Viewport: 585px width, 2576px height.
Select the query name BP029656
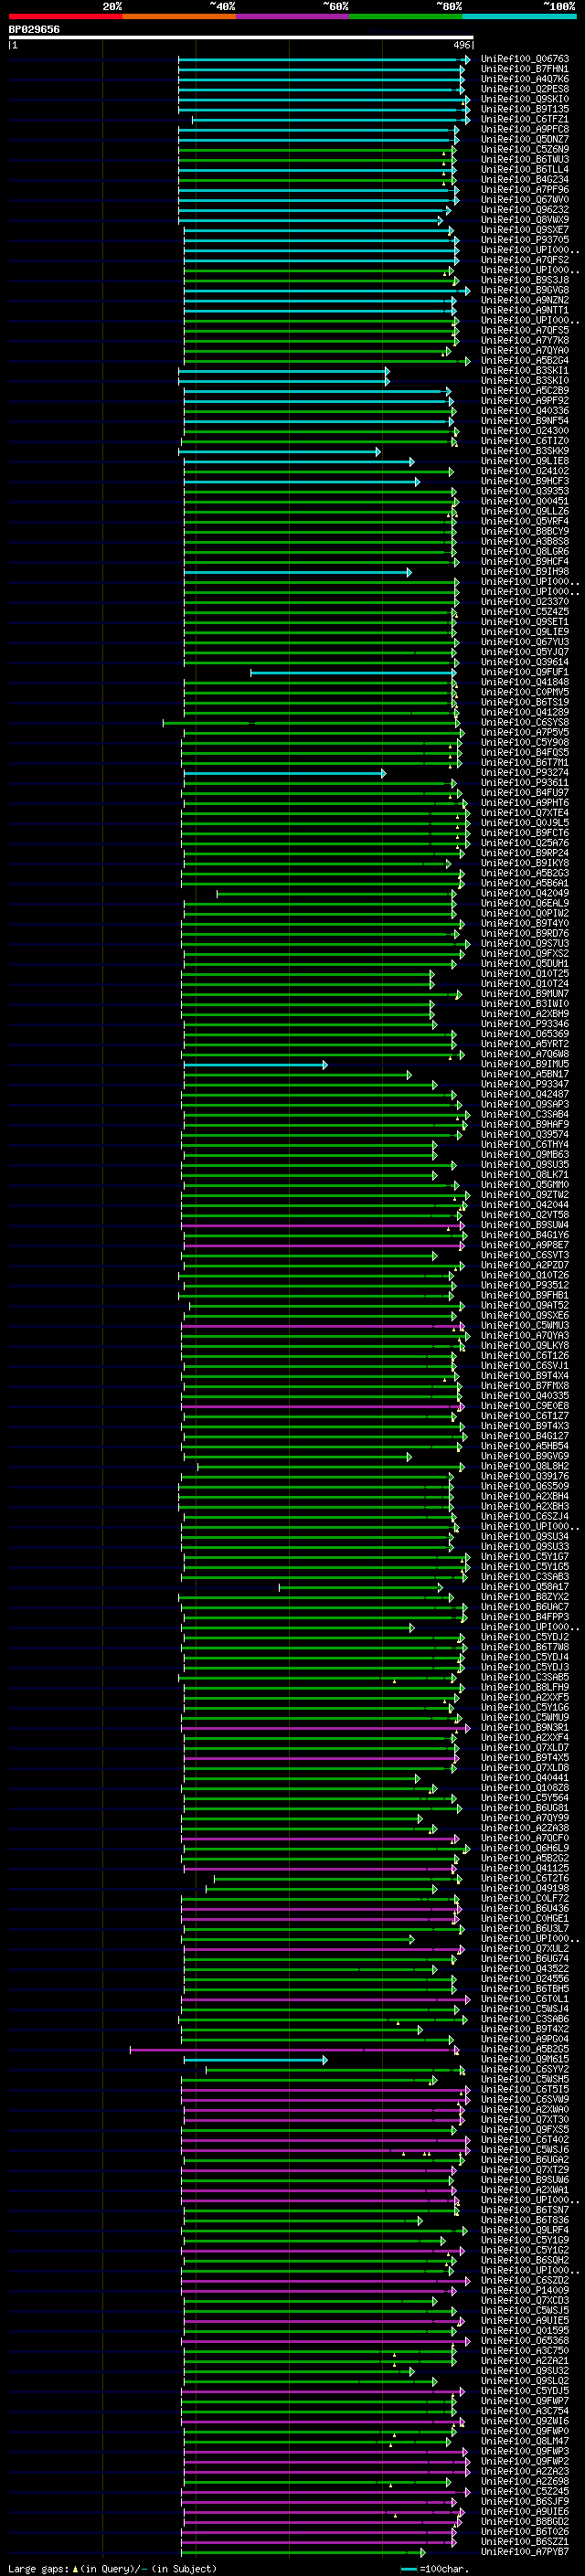(34, 30)
